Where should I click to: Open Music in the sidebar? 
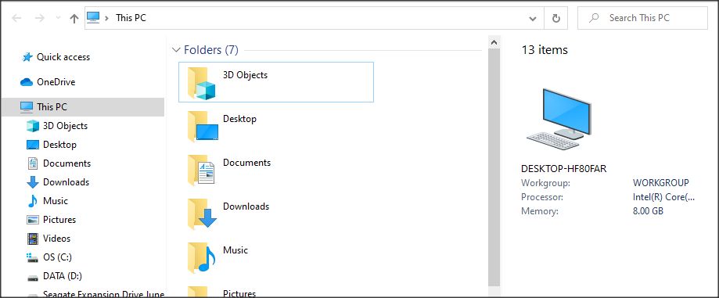[x=56, y=201]
